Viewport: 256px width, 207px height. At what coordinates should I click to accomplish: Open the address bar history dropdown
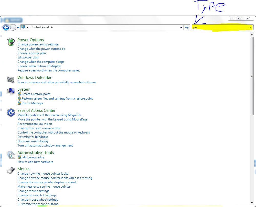181,27
